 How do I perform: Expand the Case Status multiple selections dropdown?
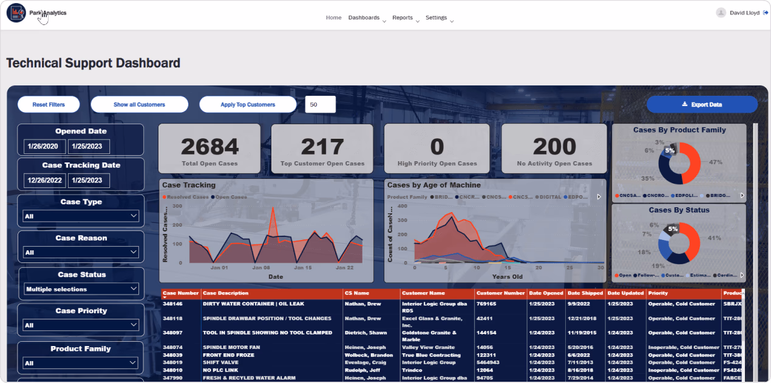pos(81,288)
